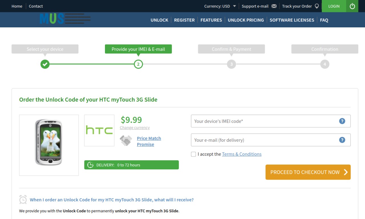Viewport: 365px width, 219px height.
Task: Open the SOFTWARE LICENSES menu item
Action: [x=292, y=20]
